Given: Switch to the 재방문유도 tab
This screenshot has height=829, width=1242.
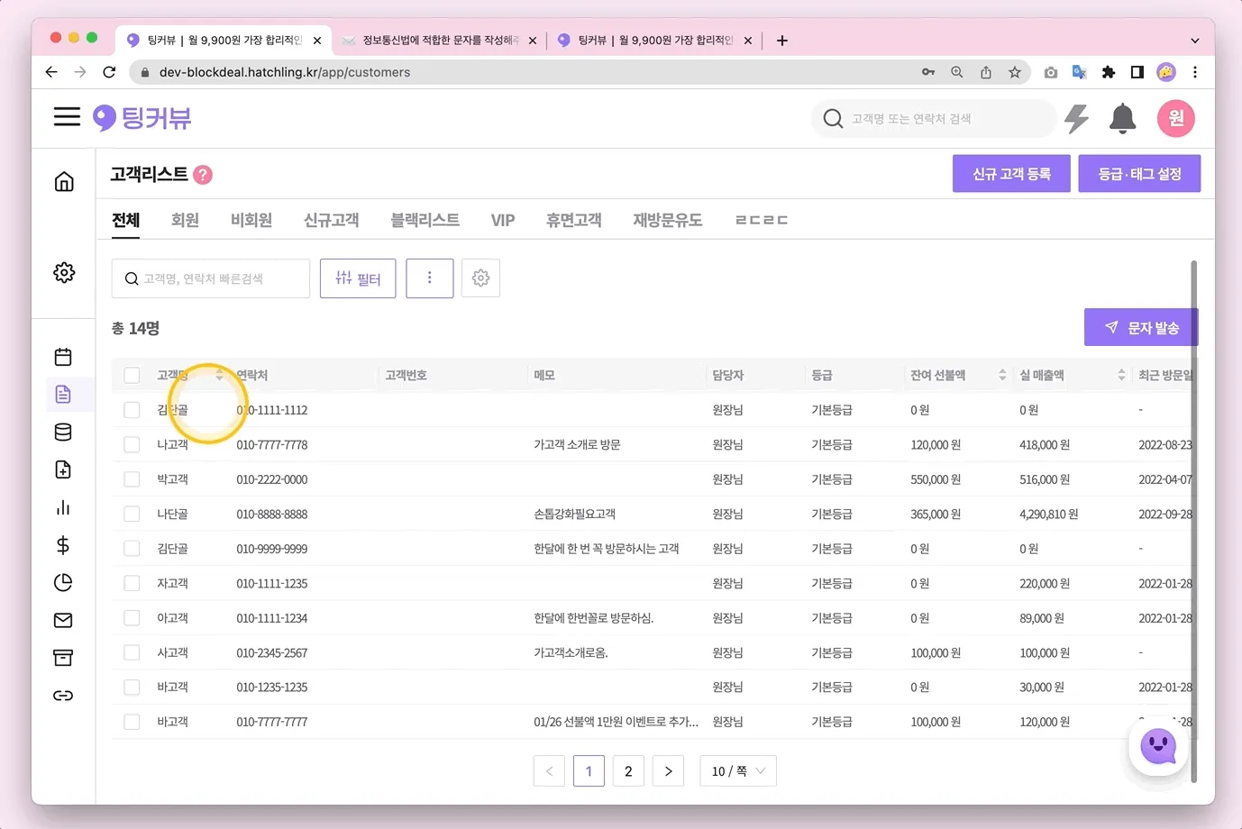Looking at the screenshot, I should (668, 220).
